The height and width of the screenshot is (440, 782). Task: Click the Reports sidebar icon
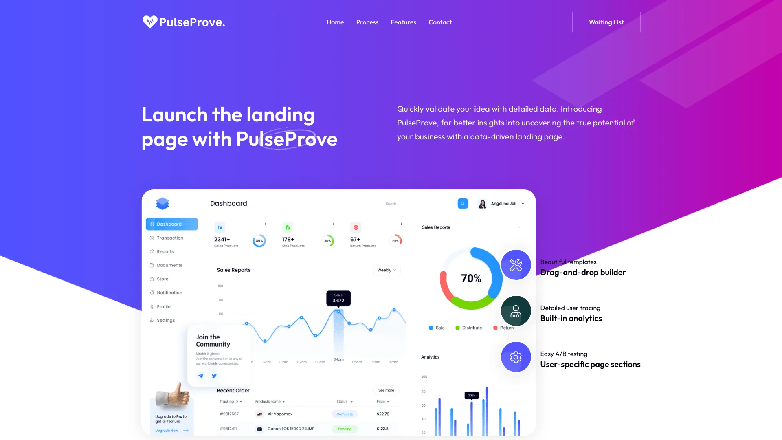pyautogui.click(x=152, y=251)
